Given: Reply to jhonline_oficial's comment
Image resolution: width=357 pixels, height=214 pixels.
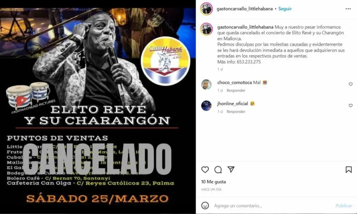Looking at the screenshot, I should pyautogui.click(x=236, y=112).
